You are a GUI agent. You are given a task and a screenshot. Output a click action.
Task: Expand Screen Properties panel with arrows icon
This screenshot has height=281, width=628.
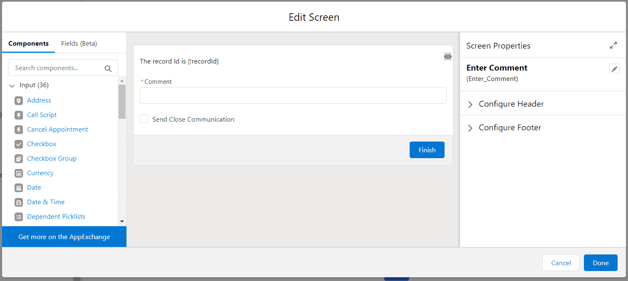coord(613,46)
